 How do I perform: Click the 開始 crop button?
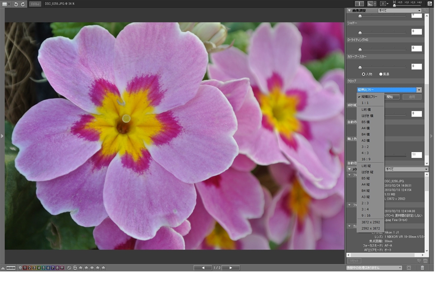point(390,97)
